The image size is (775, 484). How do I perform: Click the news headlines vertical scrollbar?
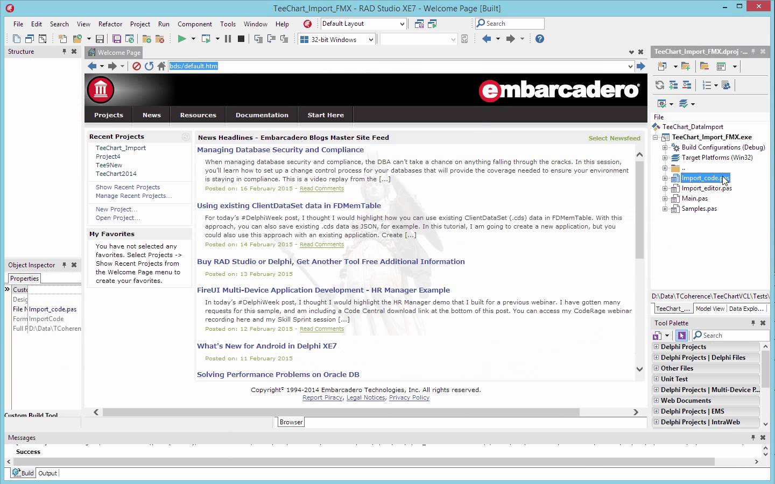639,210
